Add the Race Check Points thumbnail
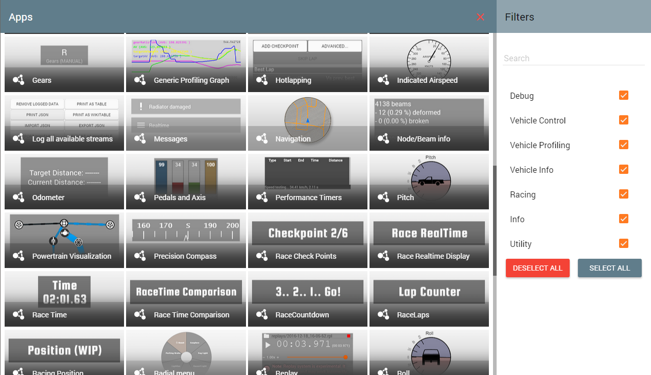651x375 pixels. 308,240
